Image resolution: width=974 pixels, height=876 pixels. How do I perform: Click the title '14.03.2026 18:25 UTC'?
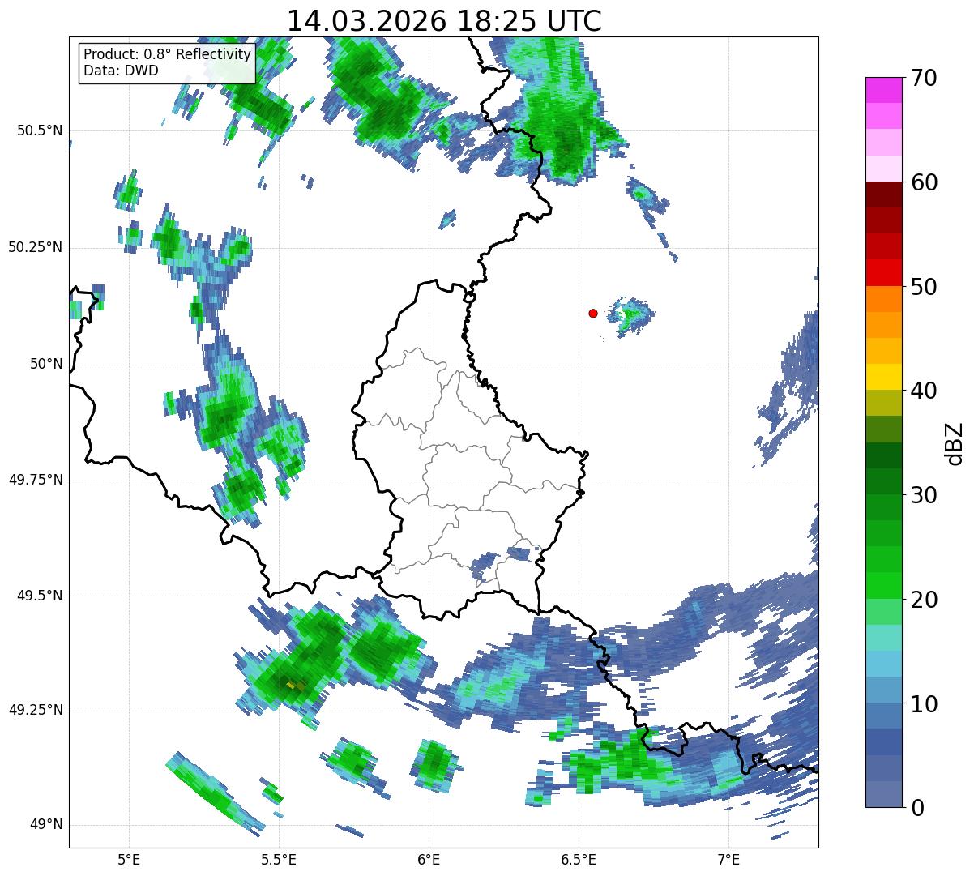[x=444, y=21]
